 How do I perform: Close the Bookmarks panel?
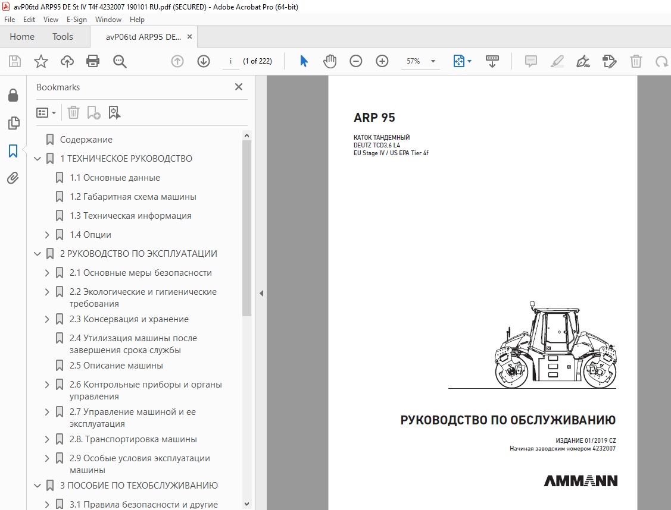click(239, 87)
